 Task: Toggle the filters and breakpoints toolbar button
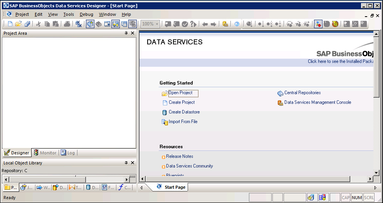coord(318,24)
